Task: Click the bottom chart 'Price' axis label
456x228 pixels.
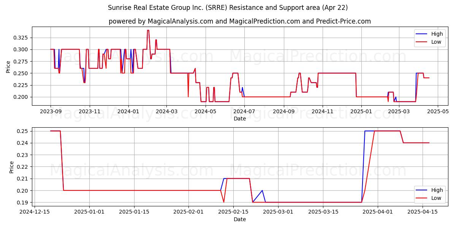Action: pyautogui.click(x=11, y=167)
